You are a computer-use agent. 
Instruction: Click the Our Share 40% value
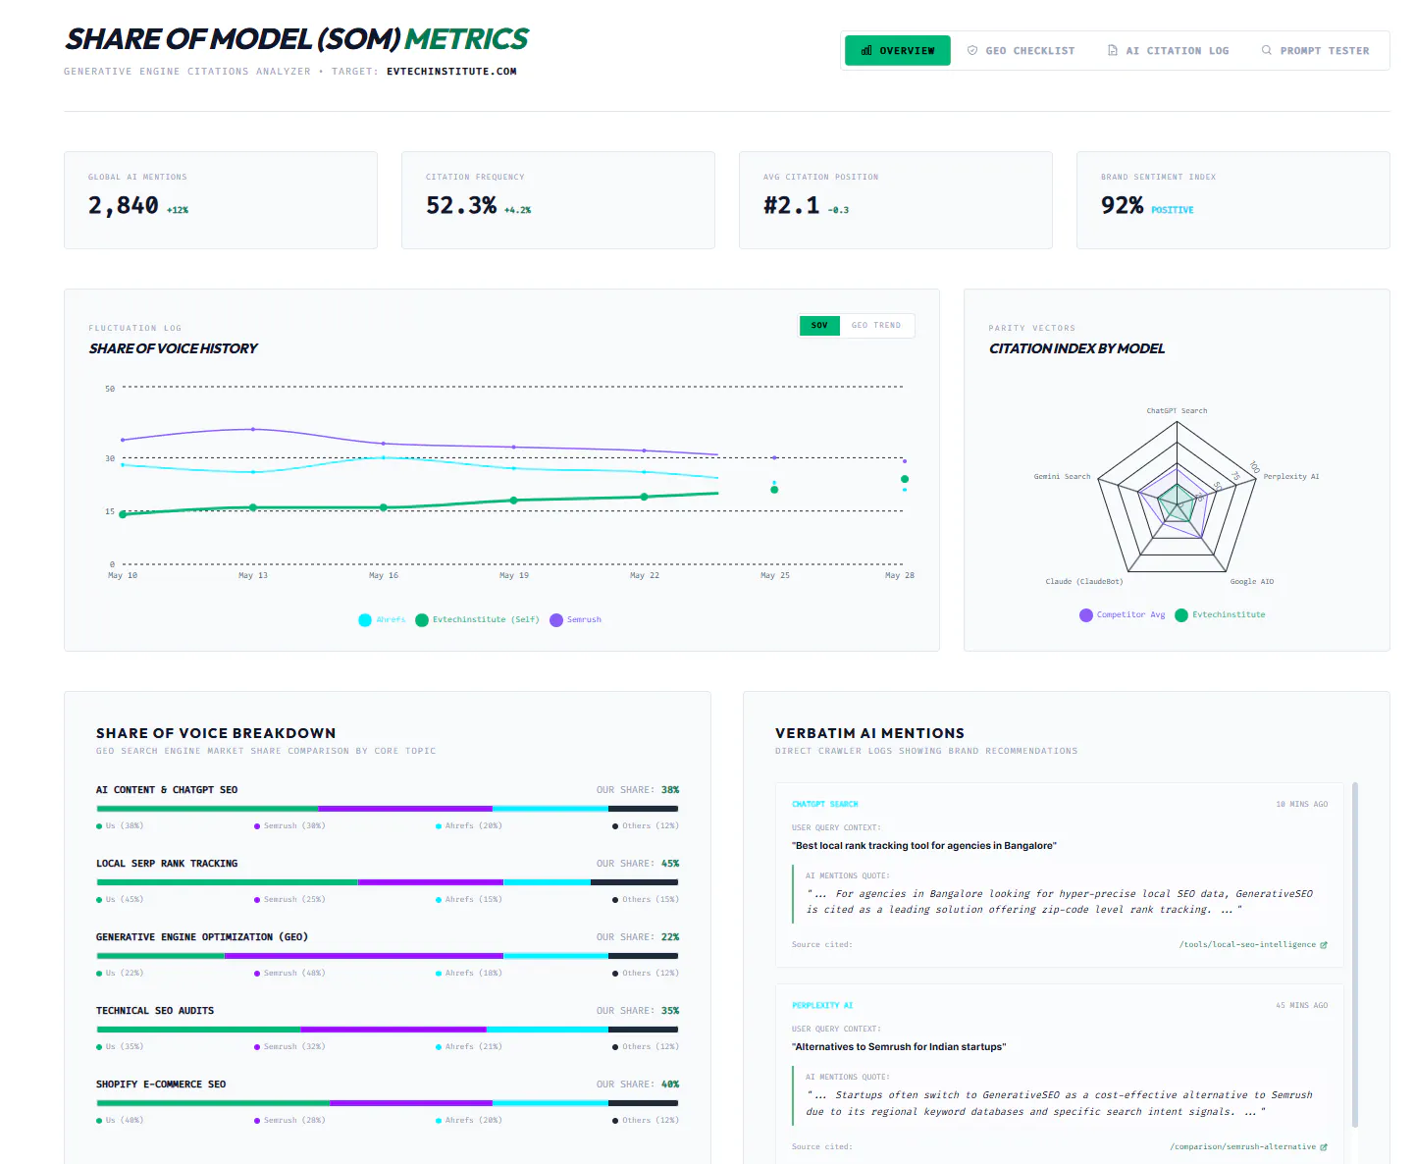pyautogui.click(x=670, y=1085)
